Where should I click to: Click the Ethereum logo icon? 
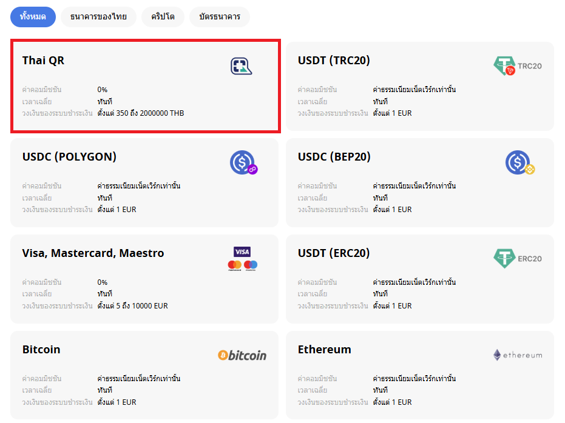tap(517, 355)
